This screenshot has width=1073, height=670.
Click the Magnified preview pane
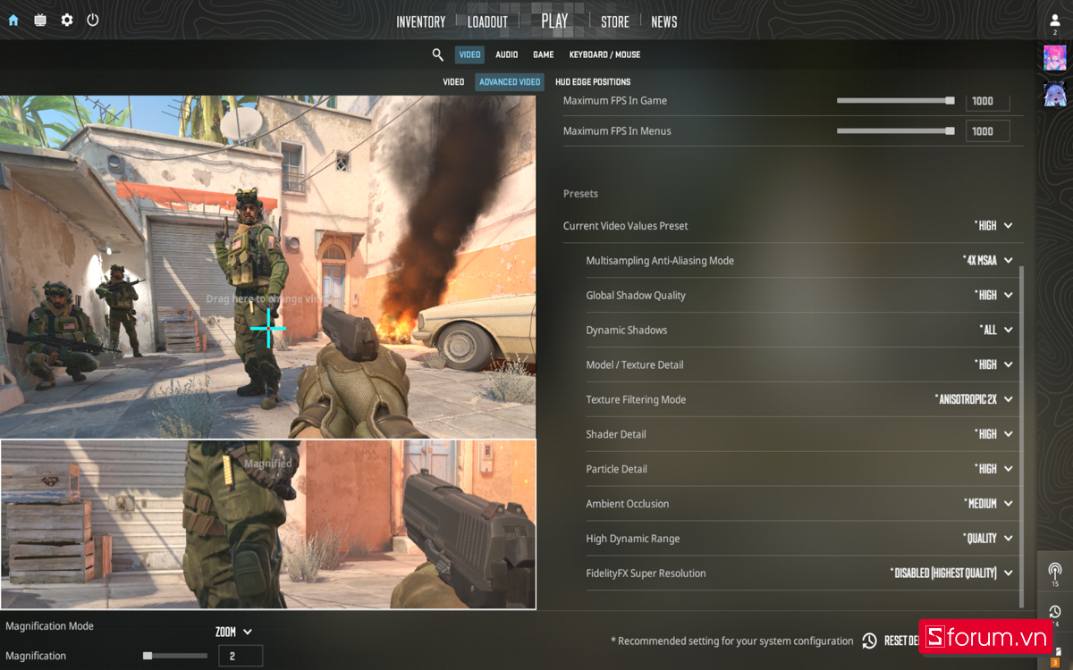click(268, 524)
